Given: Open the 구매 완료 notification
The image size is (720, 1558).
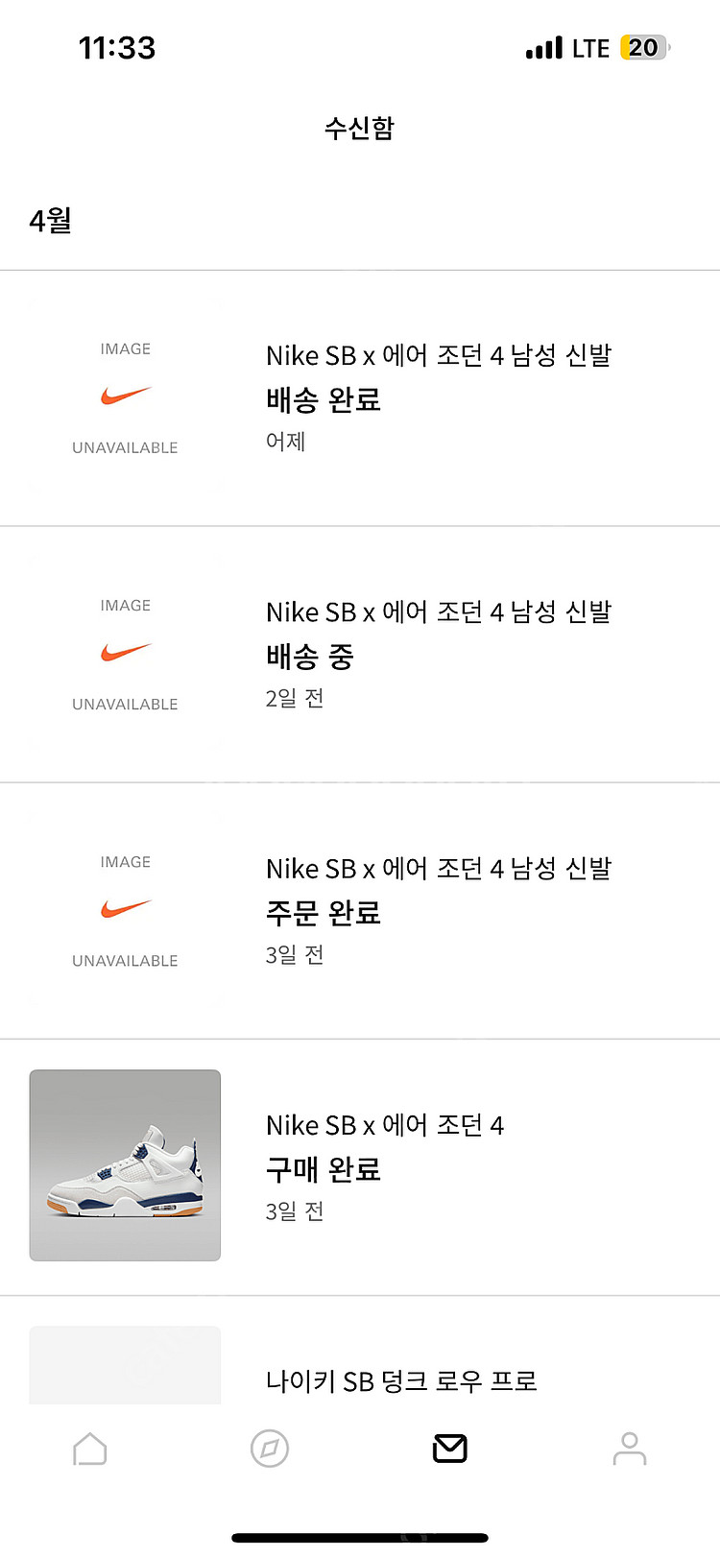Looking at the screenshot, I should pos(360,1167).
